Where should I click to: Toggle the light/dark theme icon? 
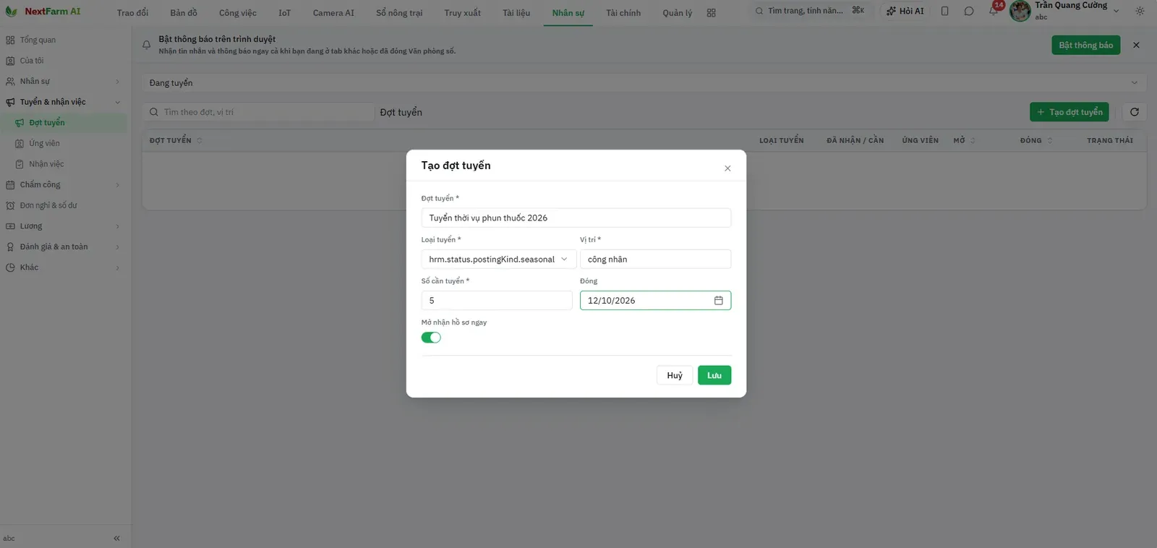[1140, 11]
